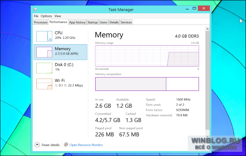Viewport: 246px width, 156px height.
Task: Open the Services tab
Action: coord(126,22)
